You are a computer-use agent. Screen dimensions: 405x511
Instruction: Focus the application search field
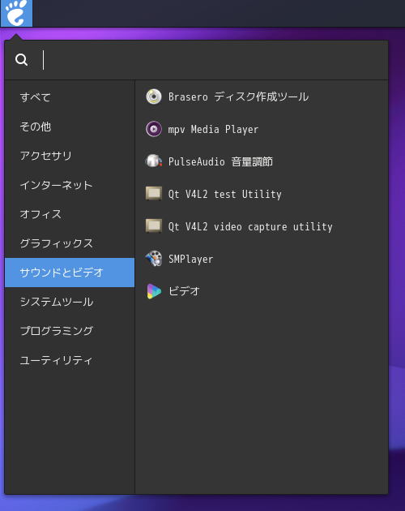click(x=213, y=60)
